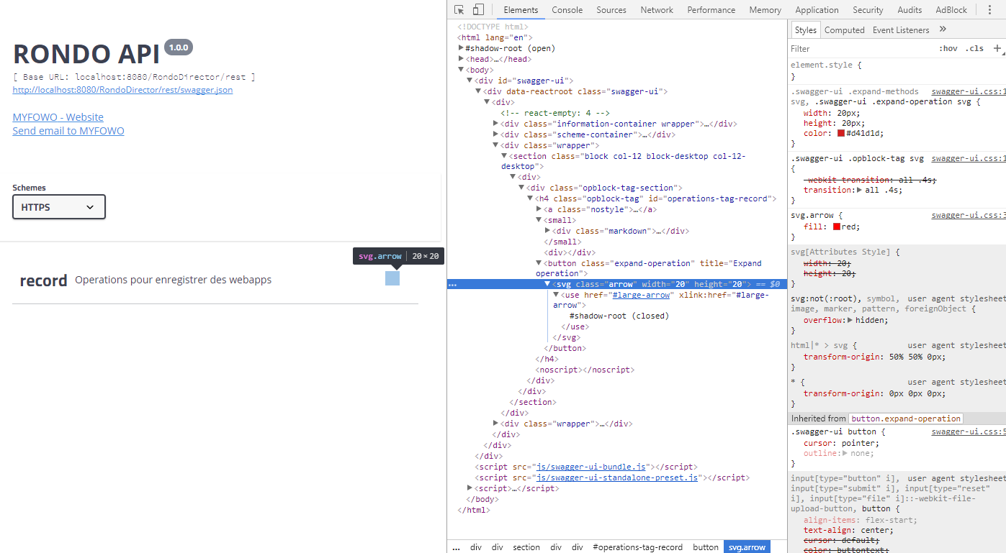
Task: Toggle the :hov element state panel
Action: 950,48
